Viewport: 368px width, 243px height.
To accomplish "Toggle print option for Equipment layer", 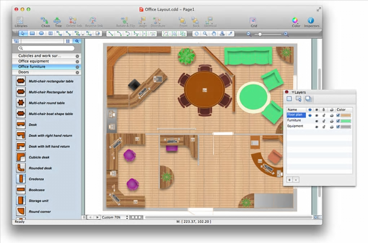I will tap(332, 127).
